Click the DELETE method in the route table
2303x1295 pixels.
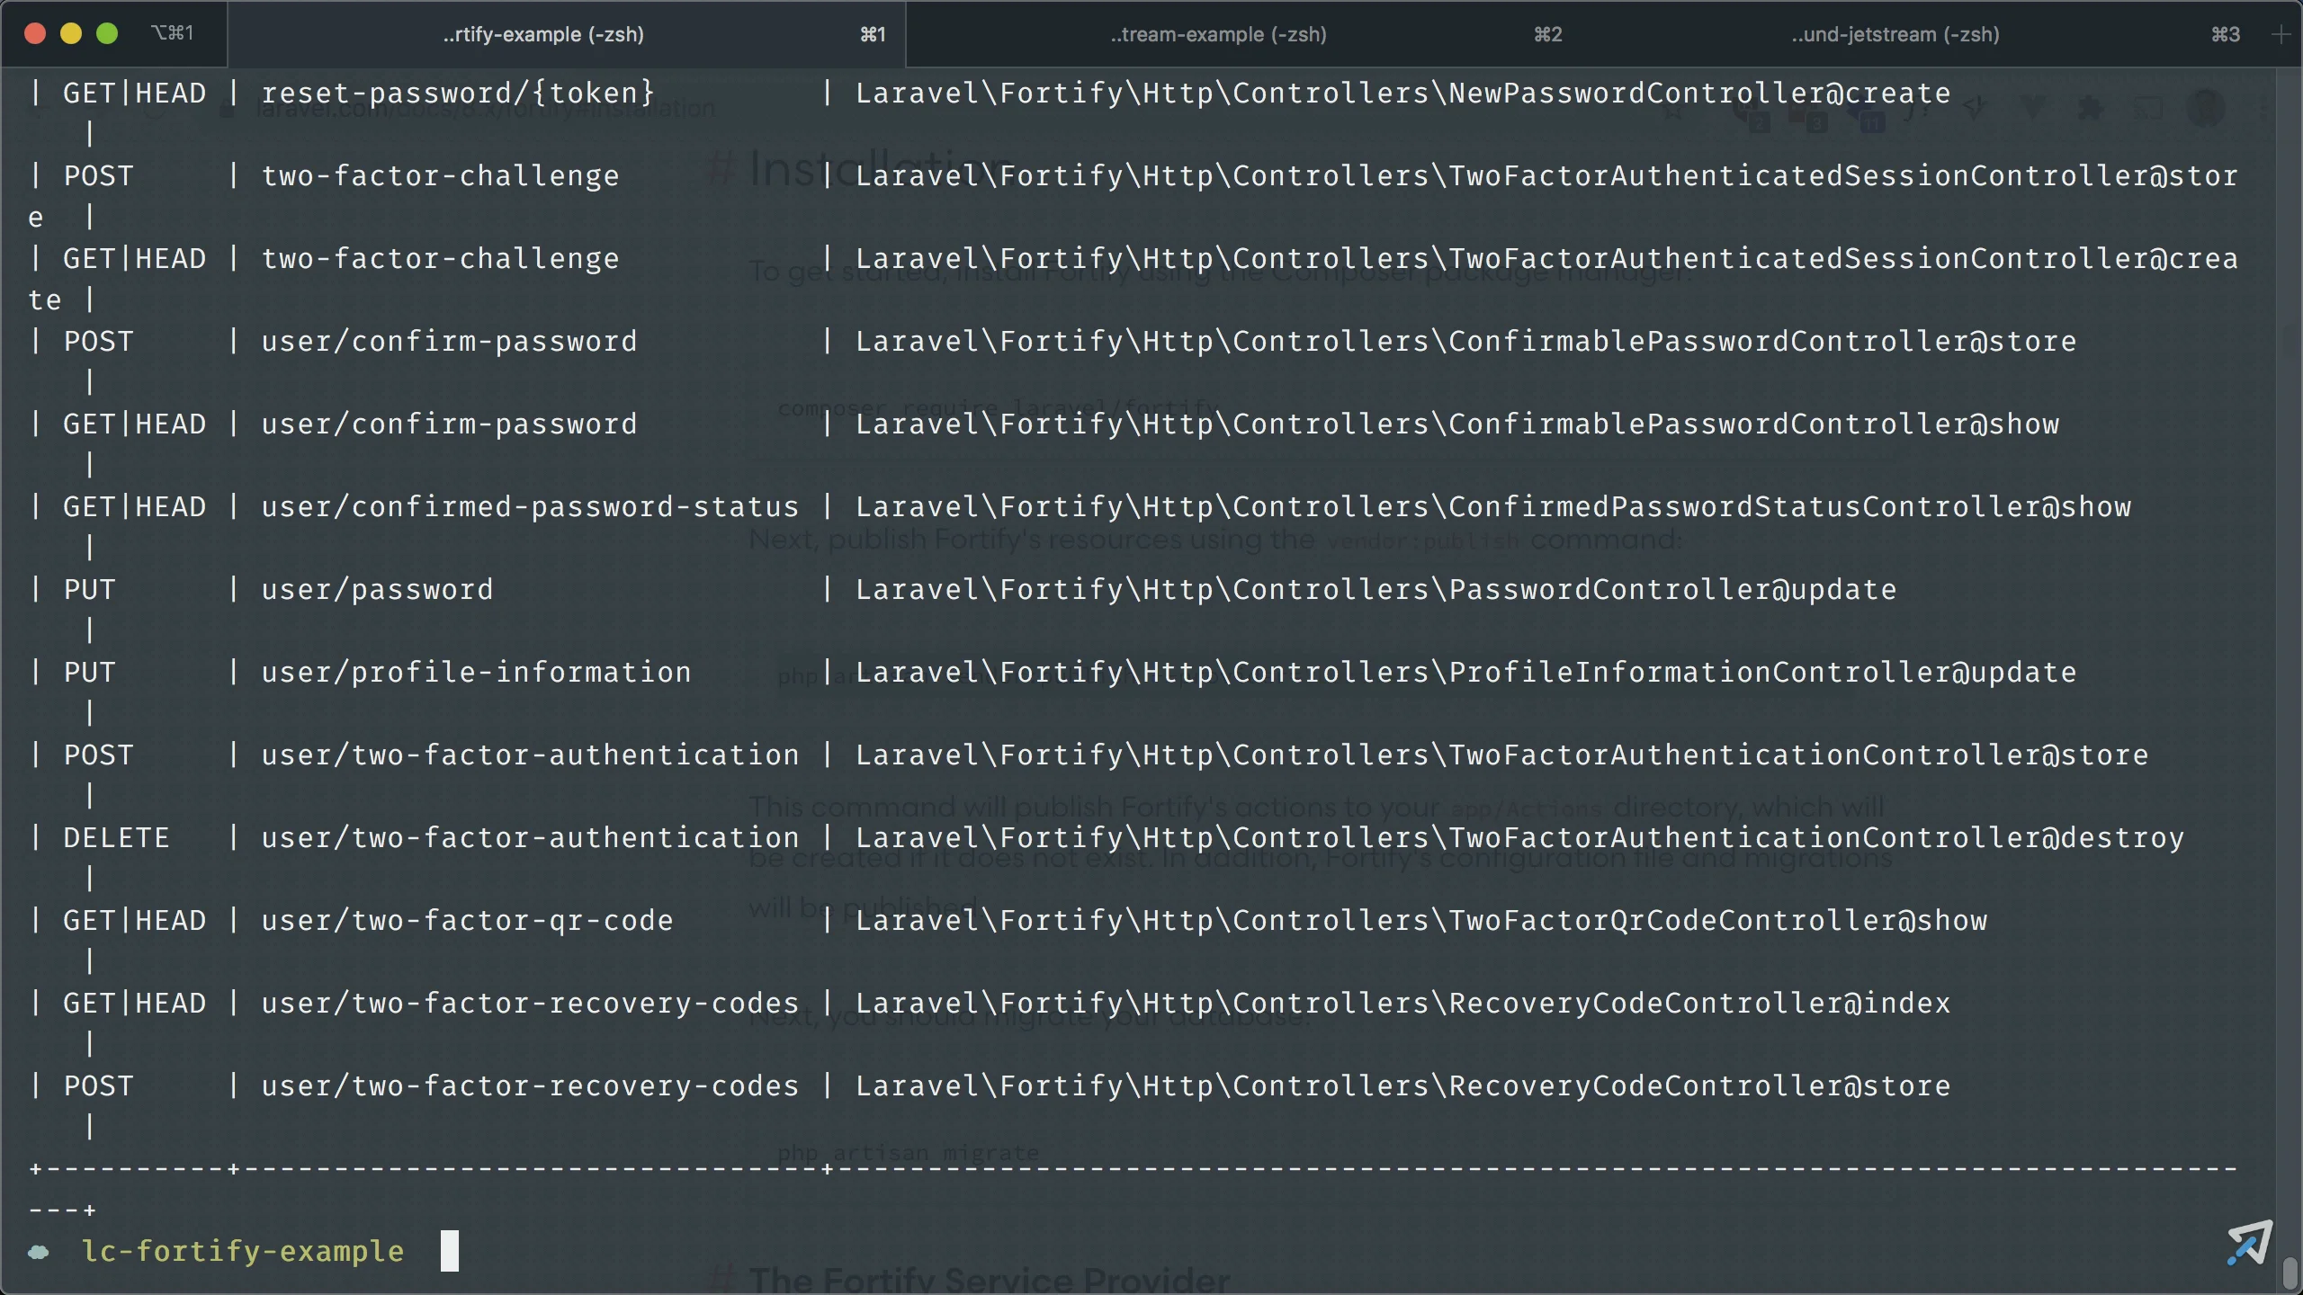[116, 837]
